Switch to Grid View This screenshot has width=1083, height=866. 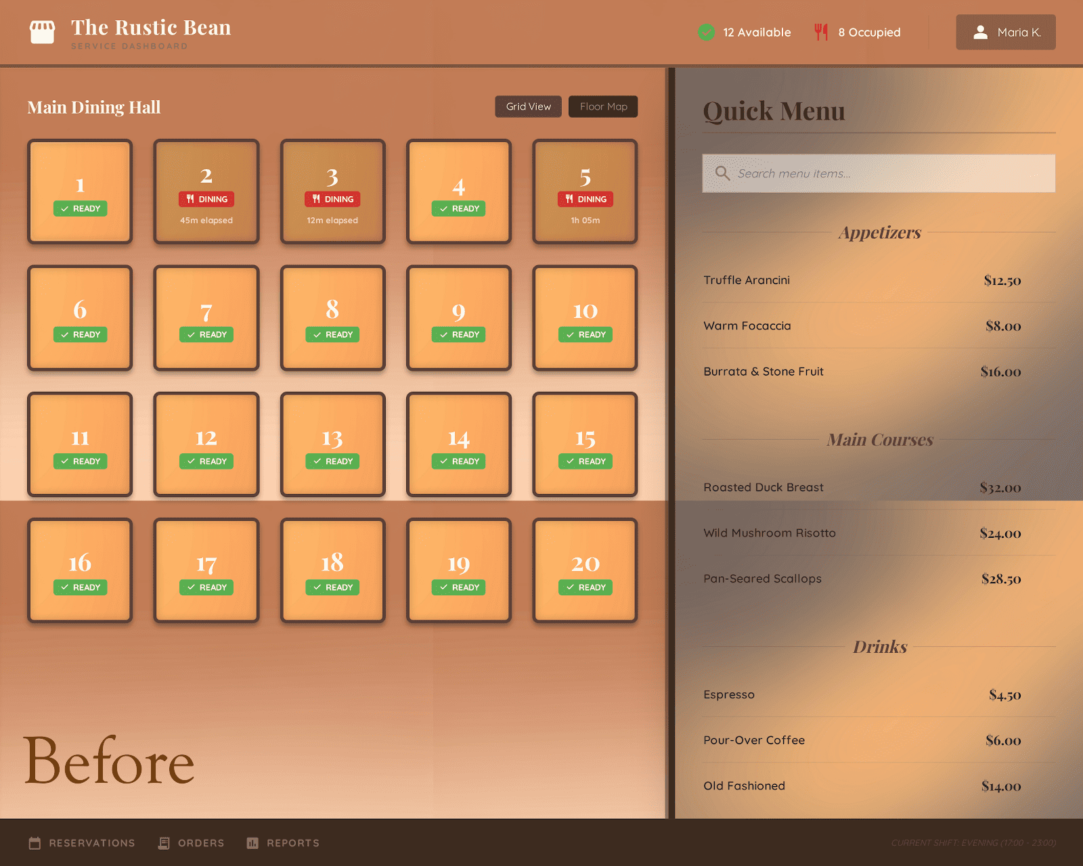point(528,107)
